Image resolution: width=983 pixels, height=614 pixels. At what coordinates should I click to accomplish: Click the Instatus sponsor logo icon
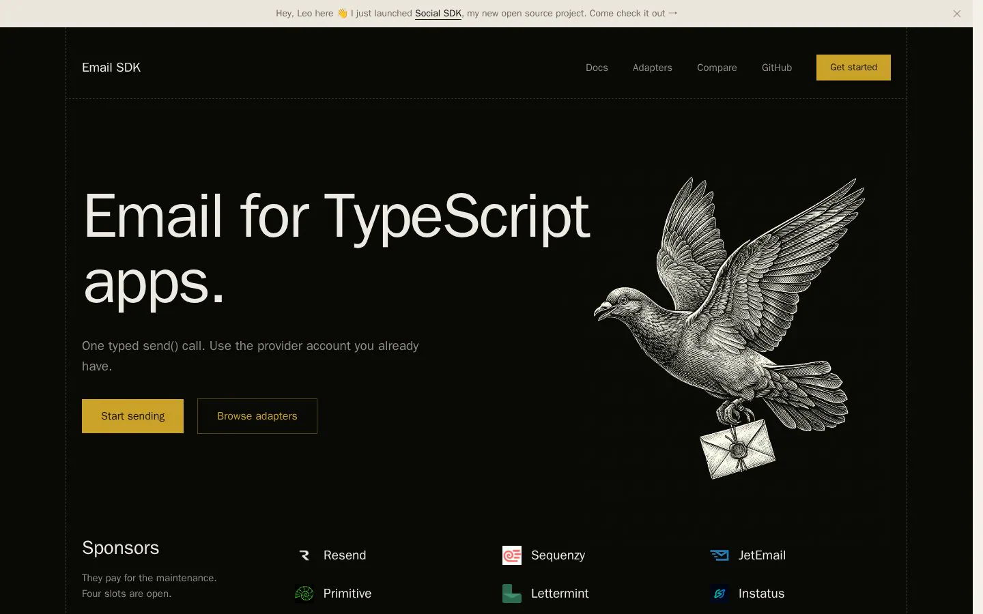click(720, 594)
